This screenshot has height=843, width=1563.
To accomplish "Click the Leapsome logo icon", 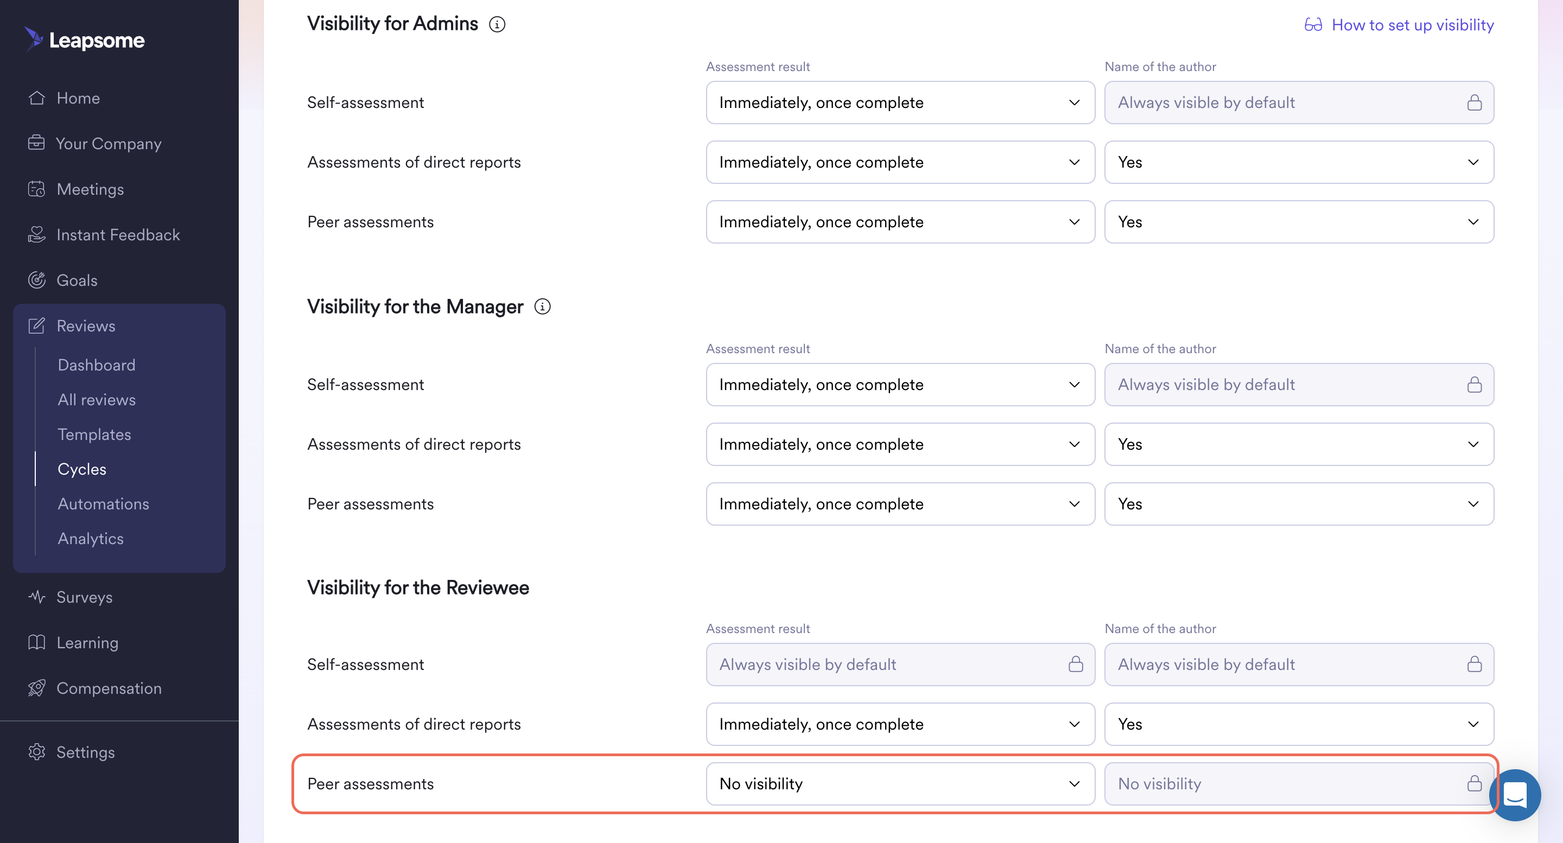I will 33,40.
